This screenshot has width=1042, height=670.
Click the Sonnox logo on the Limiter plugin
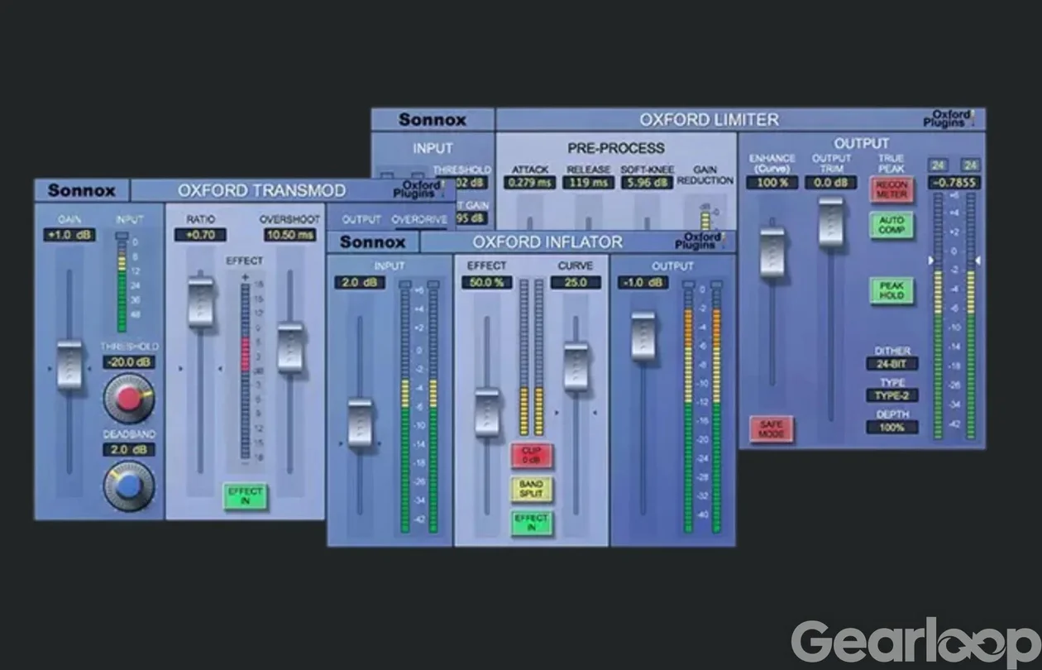pyautogui.click(x=433, y=119)
